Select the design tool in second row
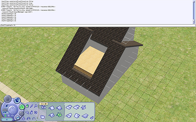The height and width of the screenshot is (122, 196). 27,113
